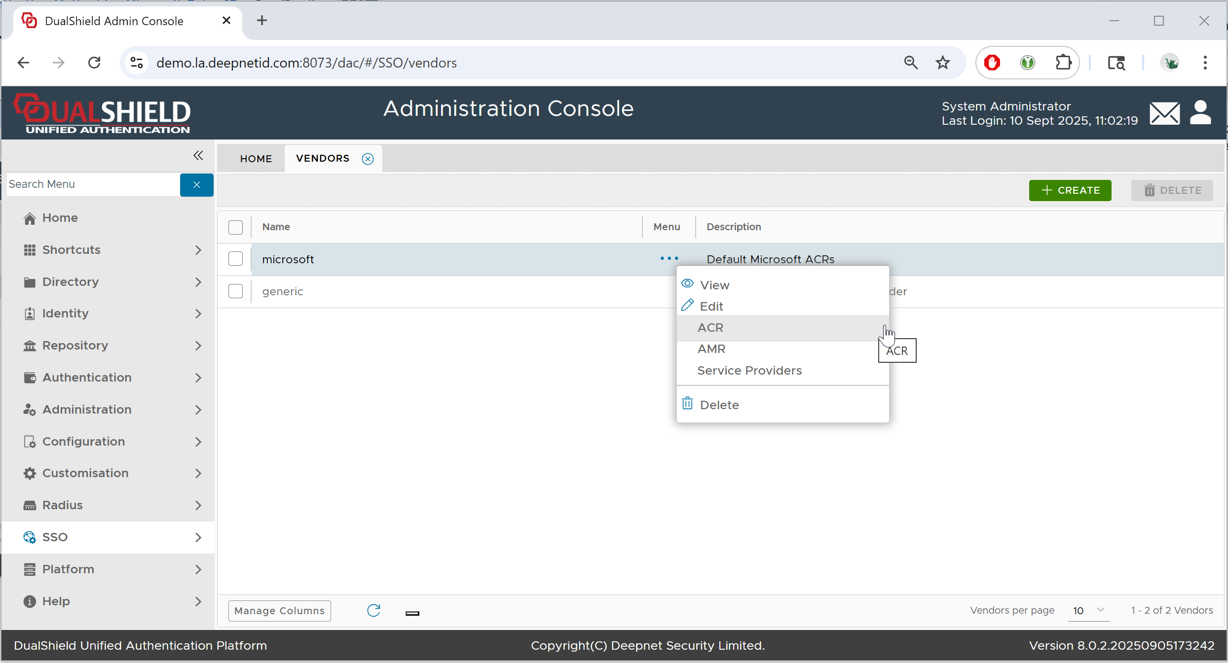Close the VENDORS tab using its X icon
This screenshot has width=1228, height=663.
(x=368, y=159)
